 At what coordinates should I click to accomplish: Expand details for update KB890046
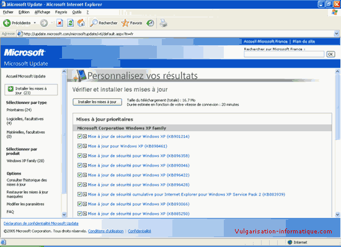coord(84,165)
